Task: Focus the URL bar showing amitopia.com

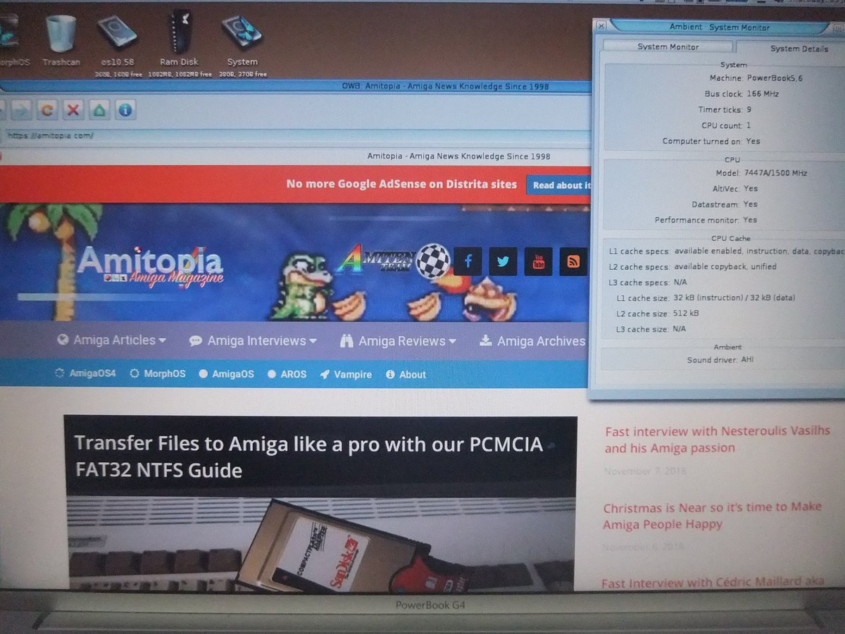Action: [296, 135]
